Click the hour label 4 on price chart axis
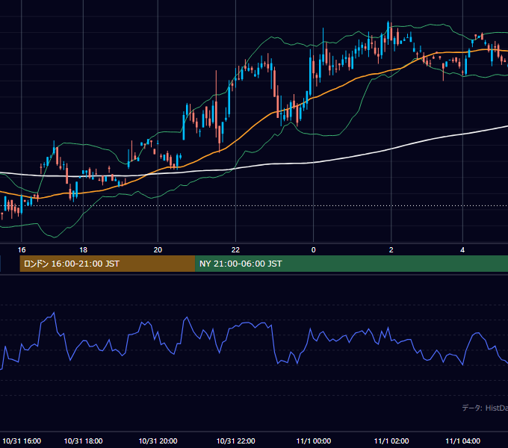The width and height of the screenshot is (508, 448). 462,250
